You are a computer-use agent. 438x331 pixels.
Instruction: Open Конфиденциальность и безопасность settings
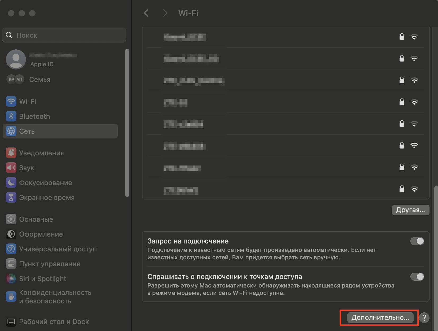pos(60,297)
